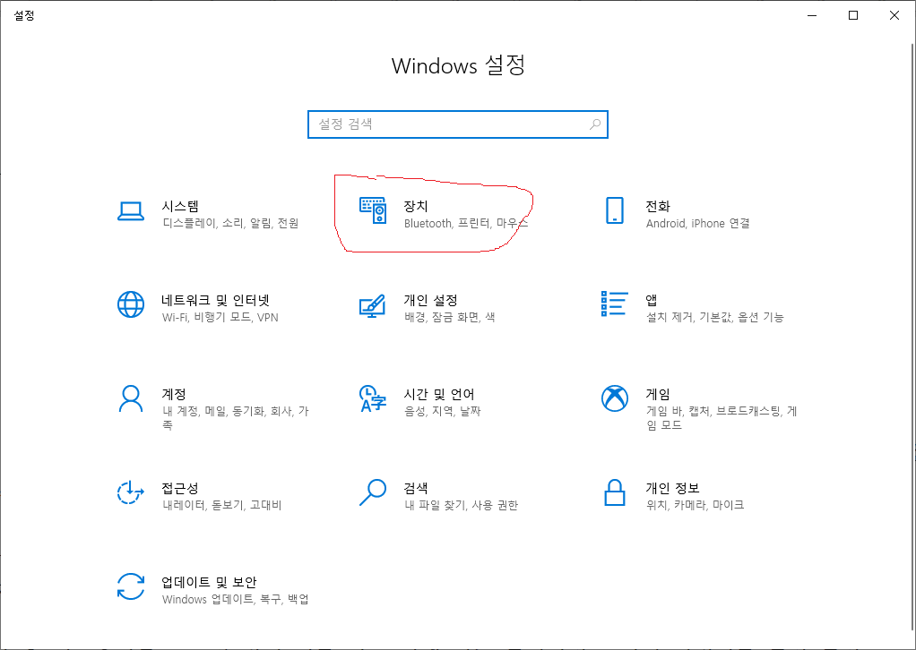The height and width of the screenshot is (650, 916).
Task: Open the 시스템 laptop icon
Action: pos(131,211)
